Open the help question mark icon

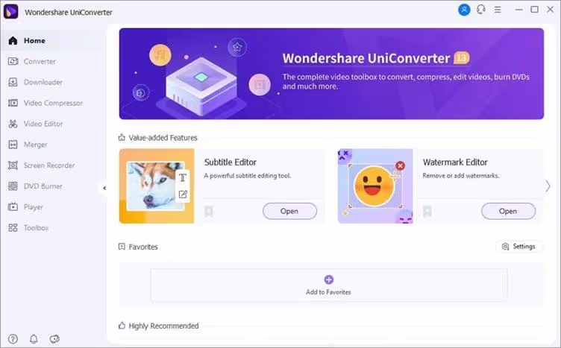click(13, 339)
